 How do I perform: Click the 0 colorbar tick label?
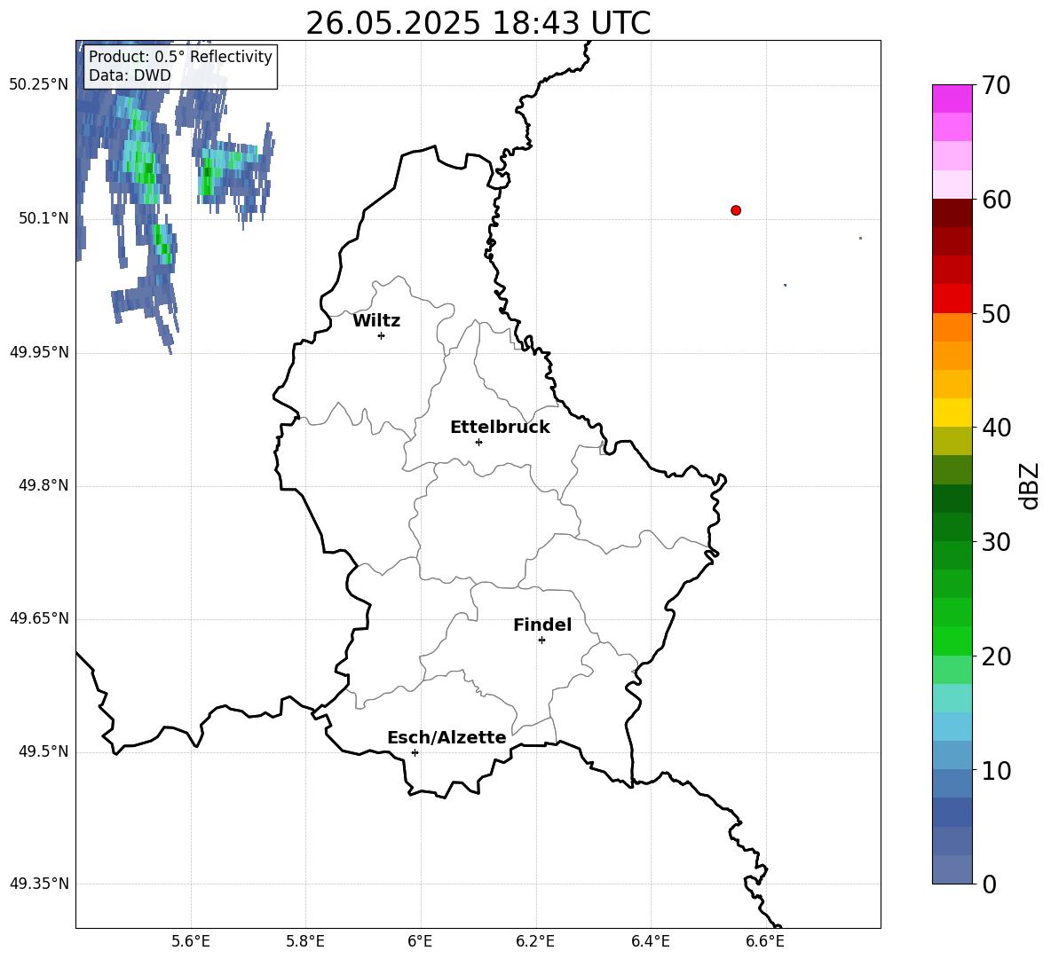click(x=989, y=884)
